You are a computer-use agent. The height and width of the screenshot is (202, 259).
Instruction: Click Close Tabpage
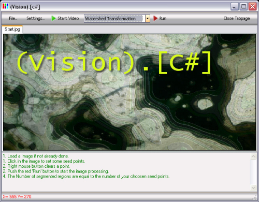coord(237,18)
